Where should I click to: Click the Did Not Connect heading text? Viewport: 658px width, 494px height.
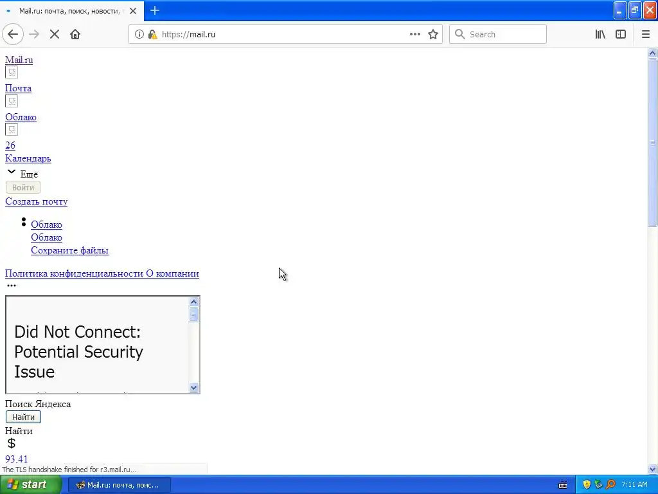[78, 352]
